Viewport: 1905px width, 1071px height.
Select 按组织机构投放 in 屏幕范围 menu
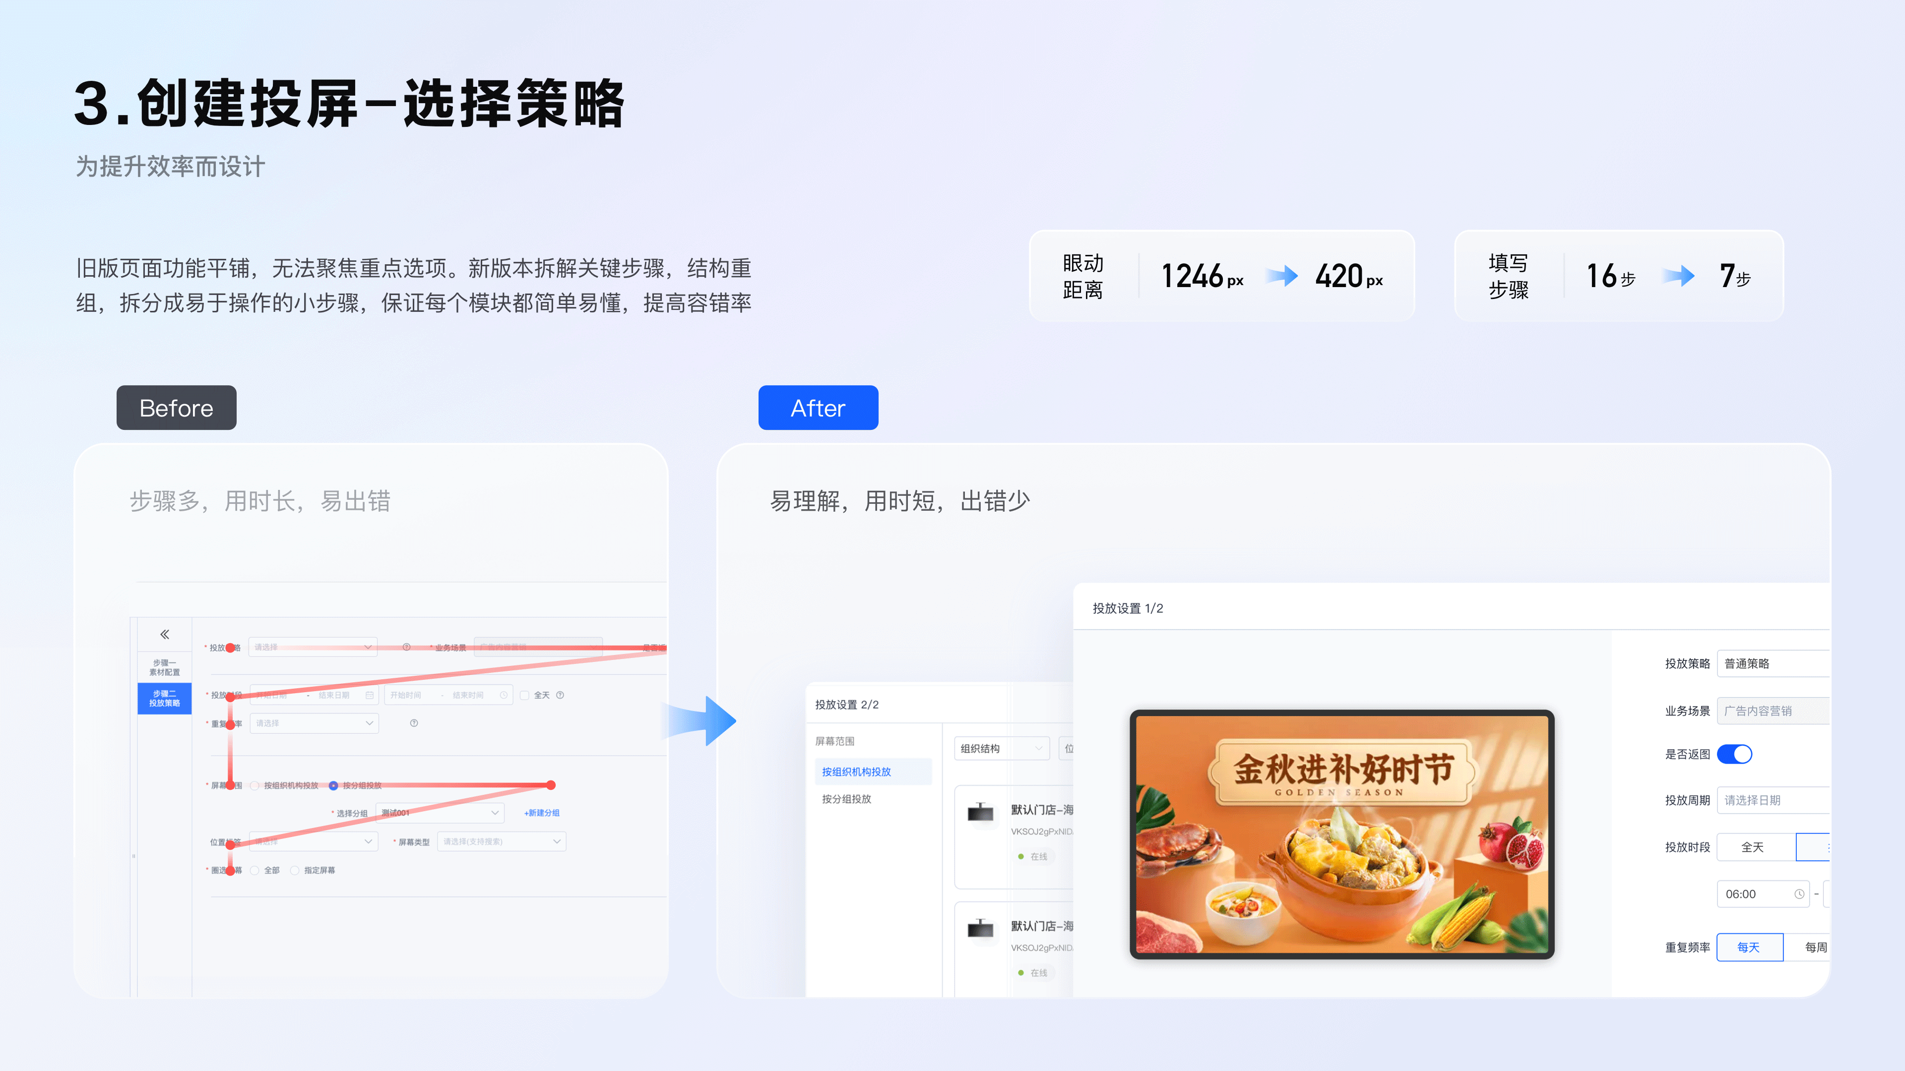tap(873, 771)
